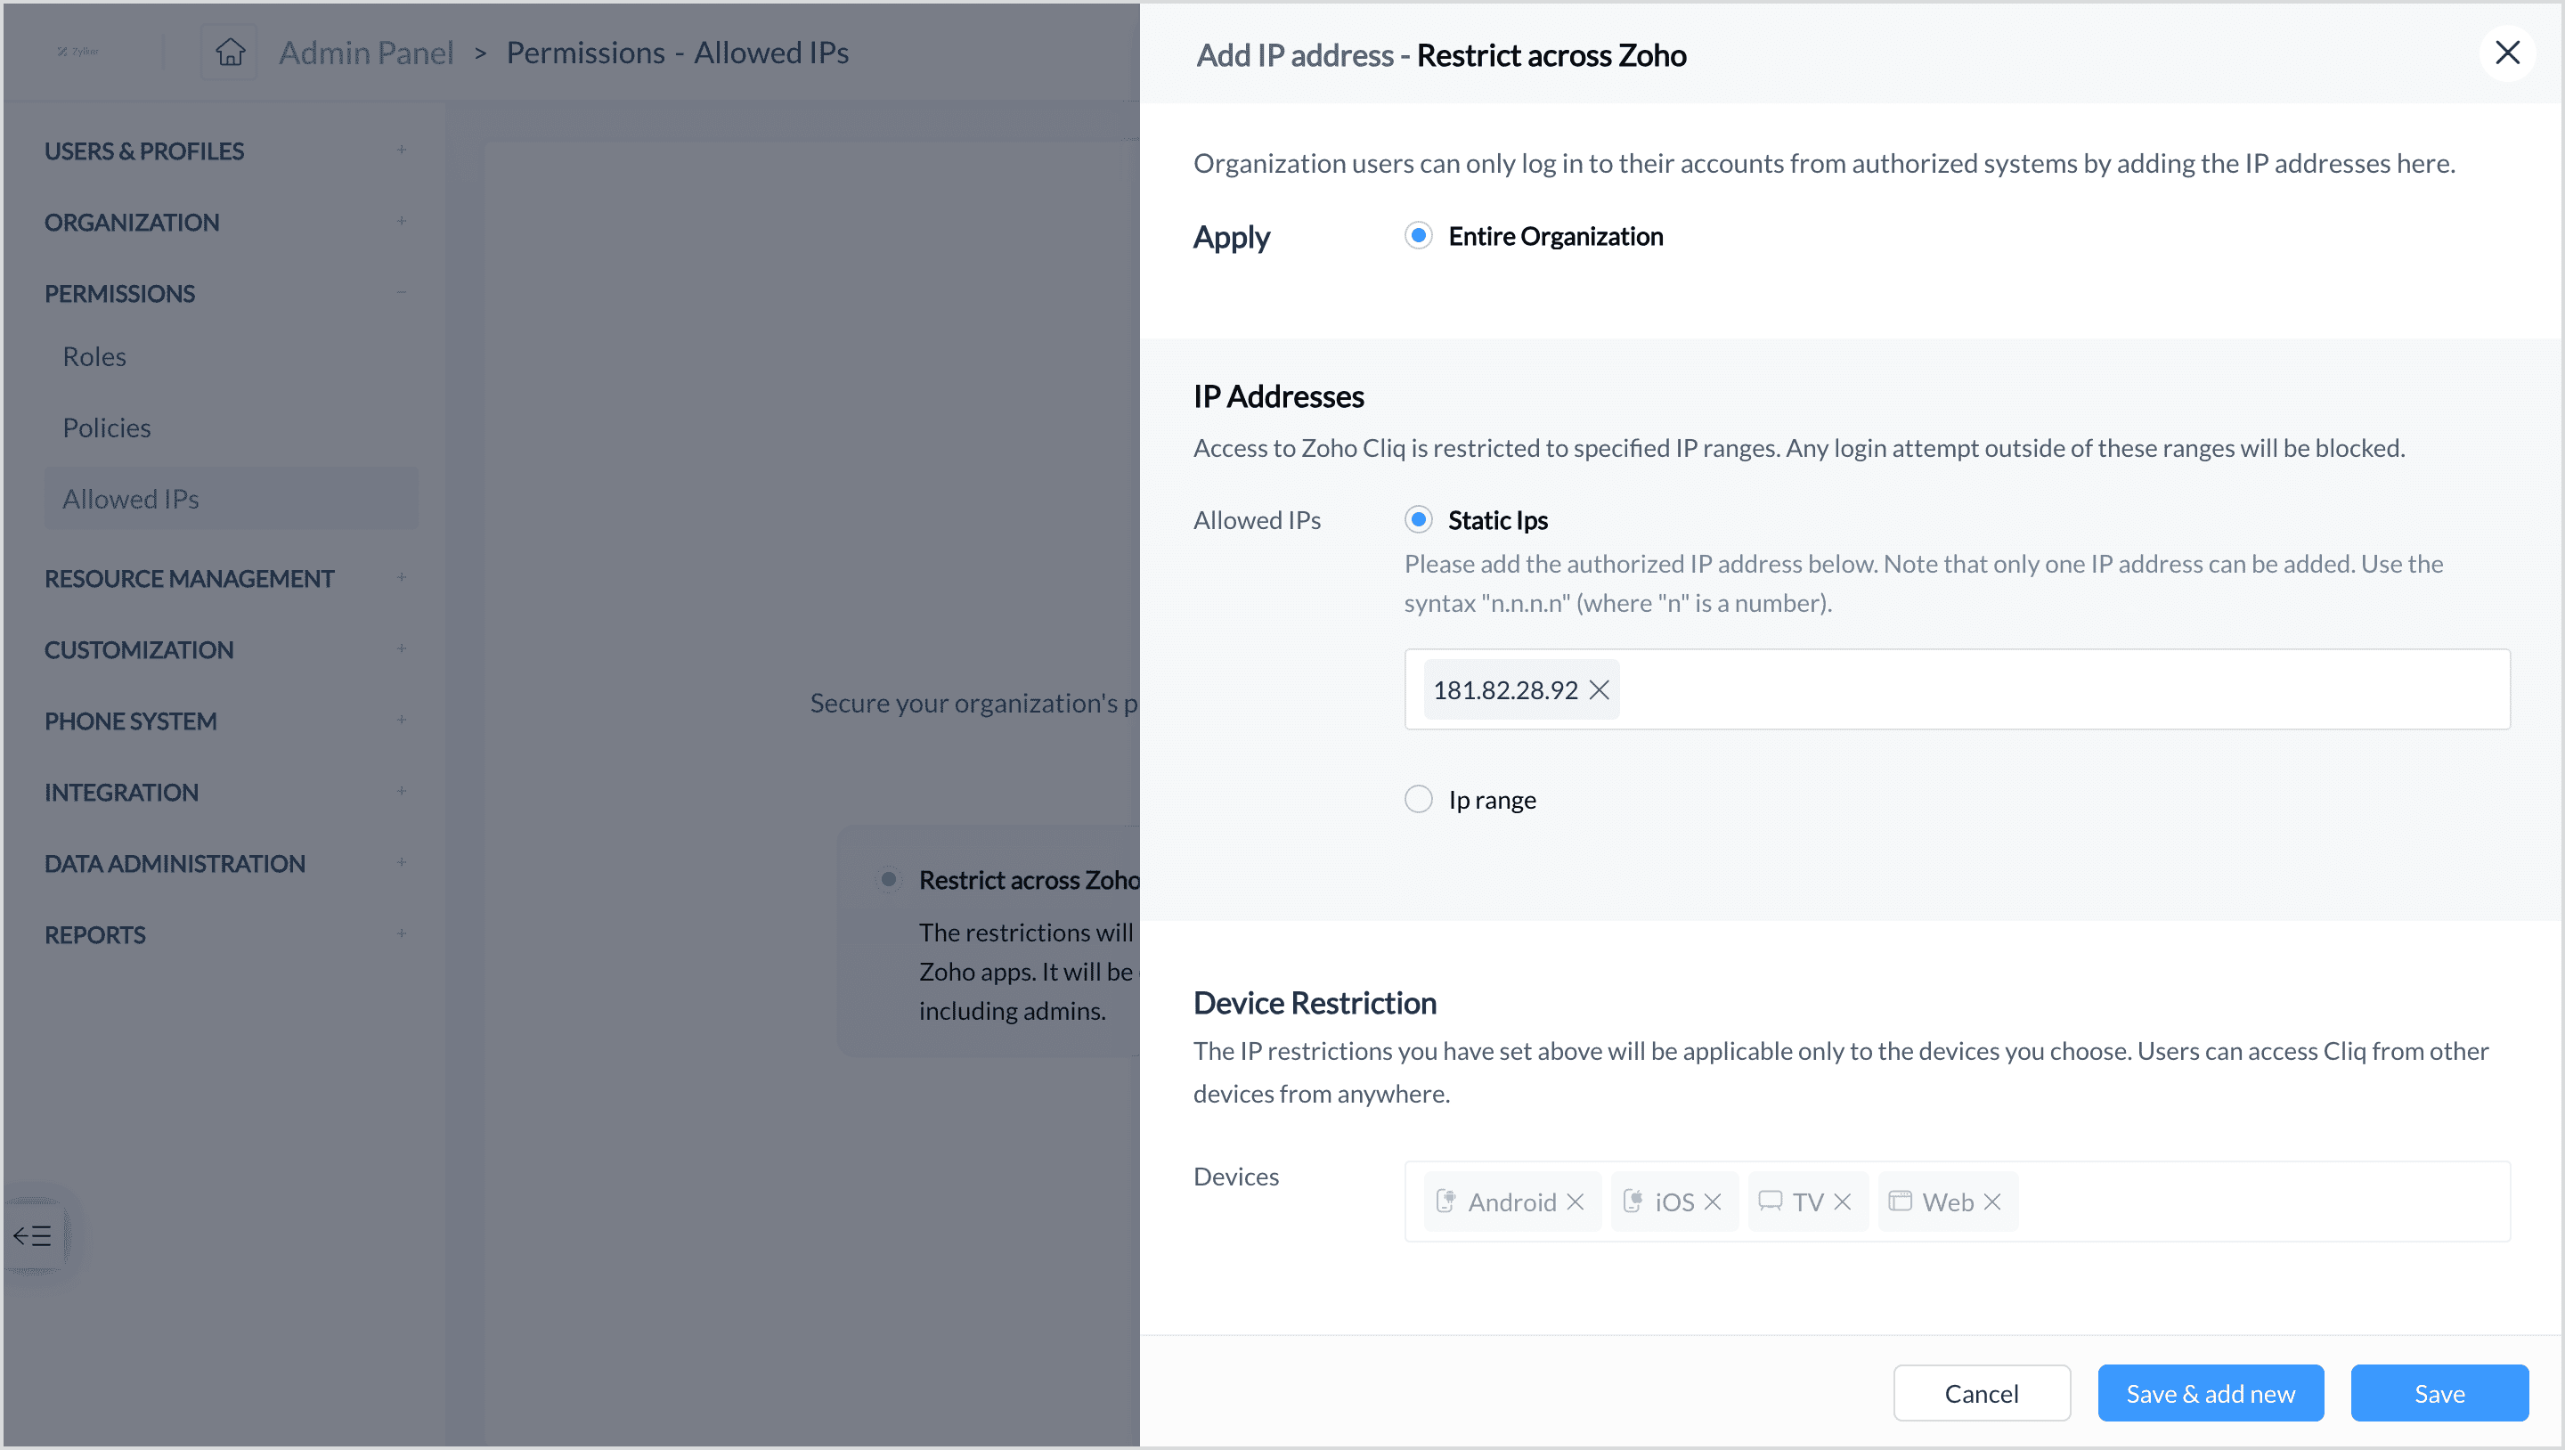Expand the Users & Profiles section

point(402,151)
